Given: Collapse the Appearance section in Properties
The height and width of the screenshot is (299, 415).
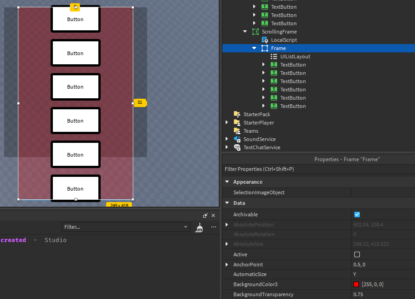Looking at the screenshot, I should [227, 181].
